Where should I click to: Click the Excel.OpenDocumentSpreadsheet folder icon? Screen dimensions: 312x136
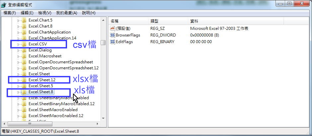[x=24, y=62]
